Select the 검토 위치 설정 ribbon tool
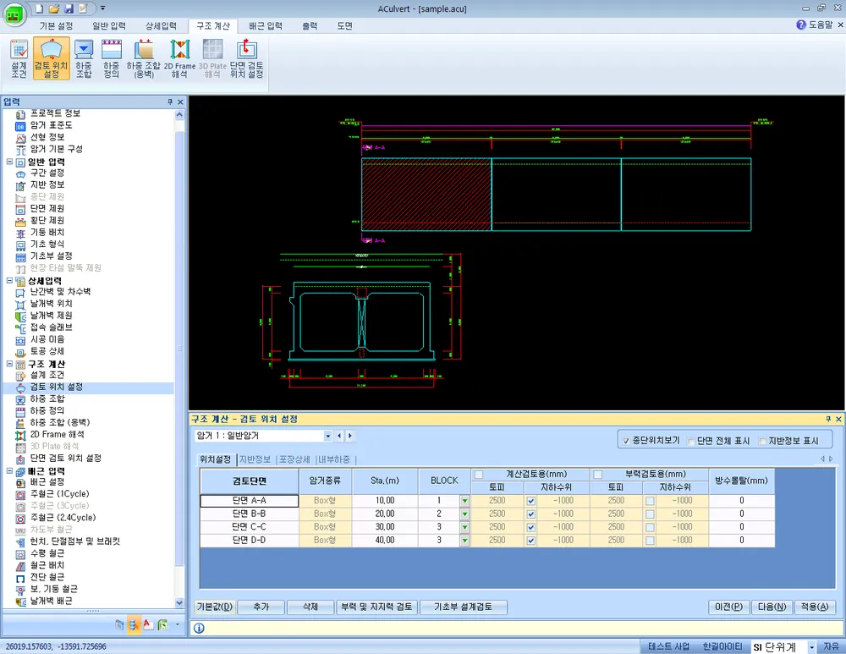 pos(52,59)
